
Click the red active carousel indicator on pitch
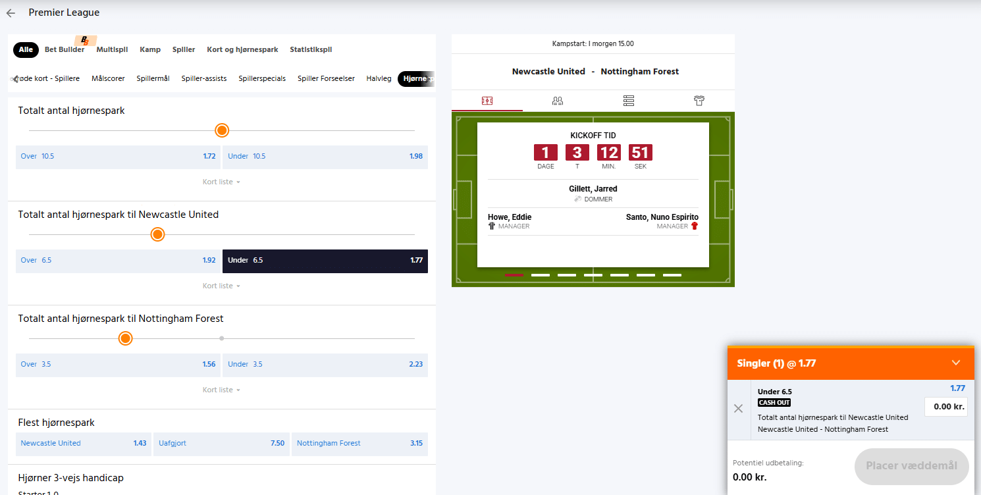pos(514,274)
